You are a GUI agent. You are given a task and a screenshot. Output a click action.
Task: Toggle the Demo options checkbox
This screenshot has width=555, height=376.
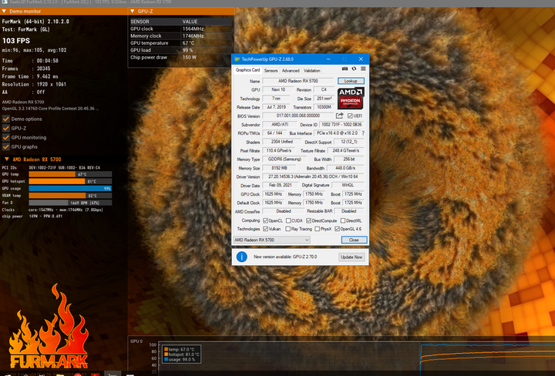(x=6, y=119)
